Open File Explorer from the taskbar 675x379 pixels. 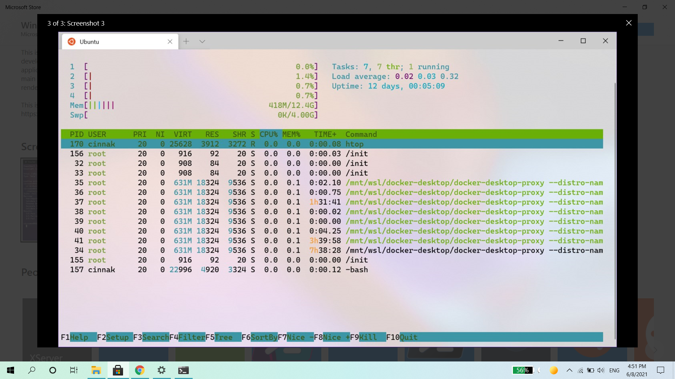[x=96, y=370]
